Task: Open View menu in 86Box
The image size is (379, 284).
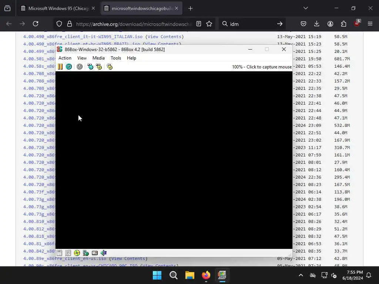Action: 82,58
